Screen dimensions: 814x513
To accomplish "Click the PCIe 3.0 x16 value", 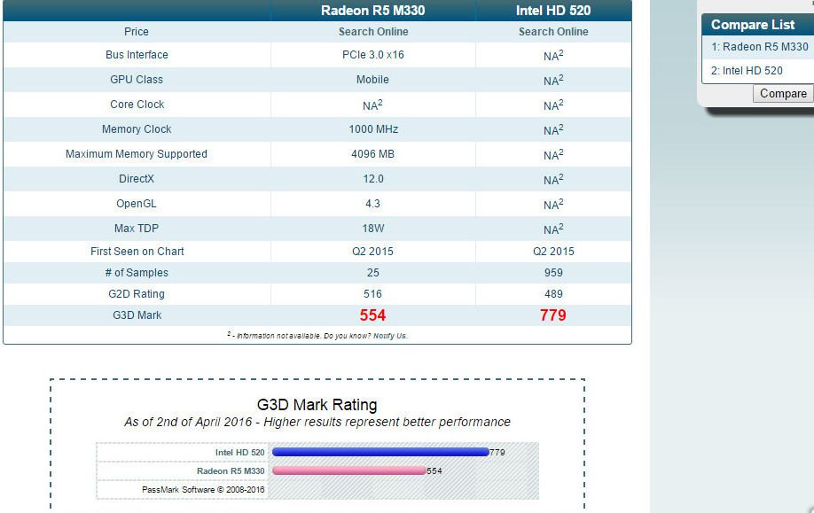I will [372, 54].
